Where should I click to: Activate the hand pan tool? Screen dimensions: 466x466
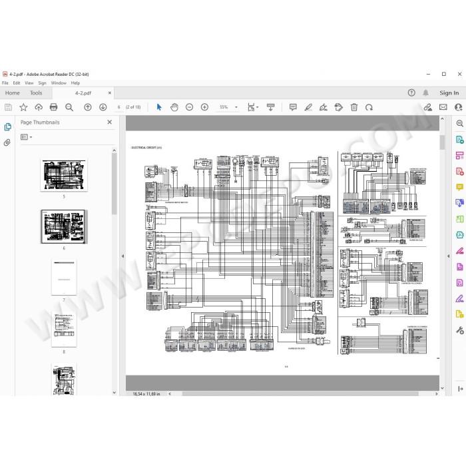click(x=174, y=107)
